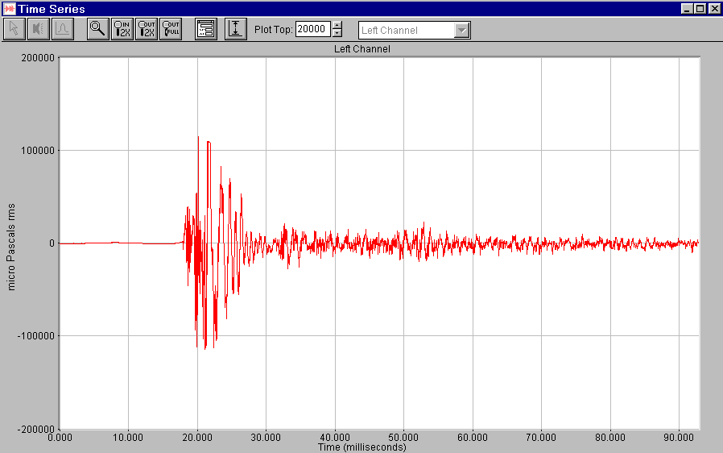
Task: Select the arrow pointer tool
Action: pyautogui.click(x=14, y=29)
